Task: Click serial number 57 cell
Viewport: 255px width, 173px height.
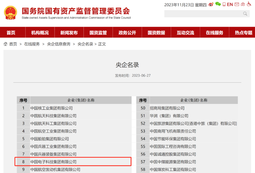Action: click(143, 162)
